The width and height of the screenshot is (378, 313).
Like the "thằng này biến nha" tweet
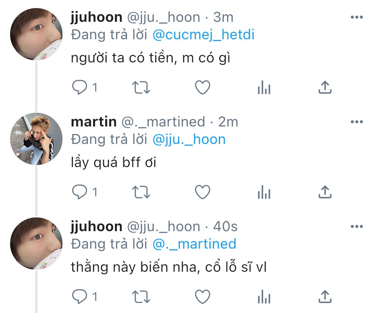click(x=203, y=297)
